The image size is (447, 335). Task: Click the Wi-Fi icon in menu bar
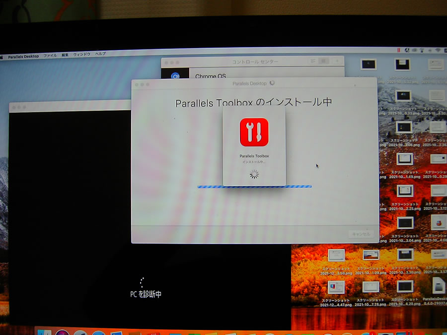[x=438, y=50]
